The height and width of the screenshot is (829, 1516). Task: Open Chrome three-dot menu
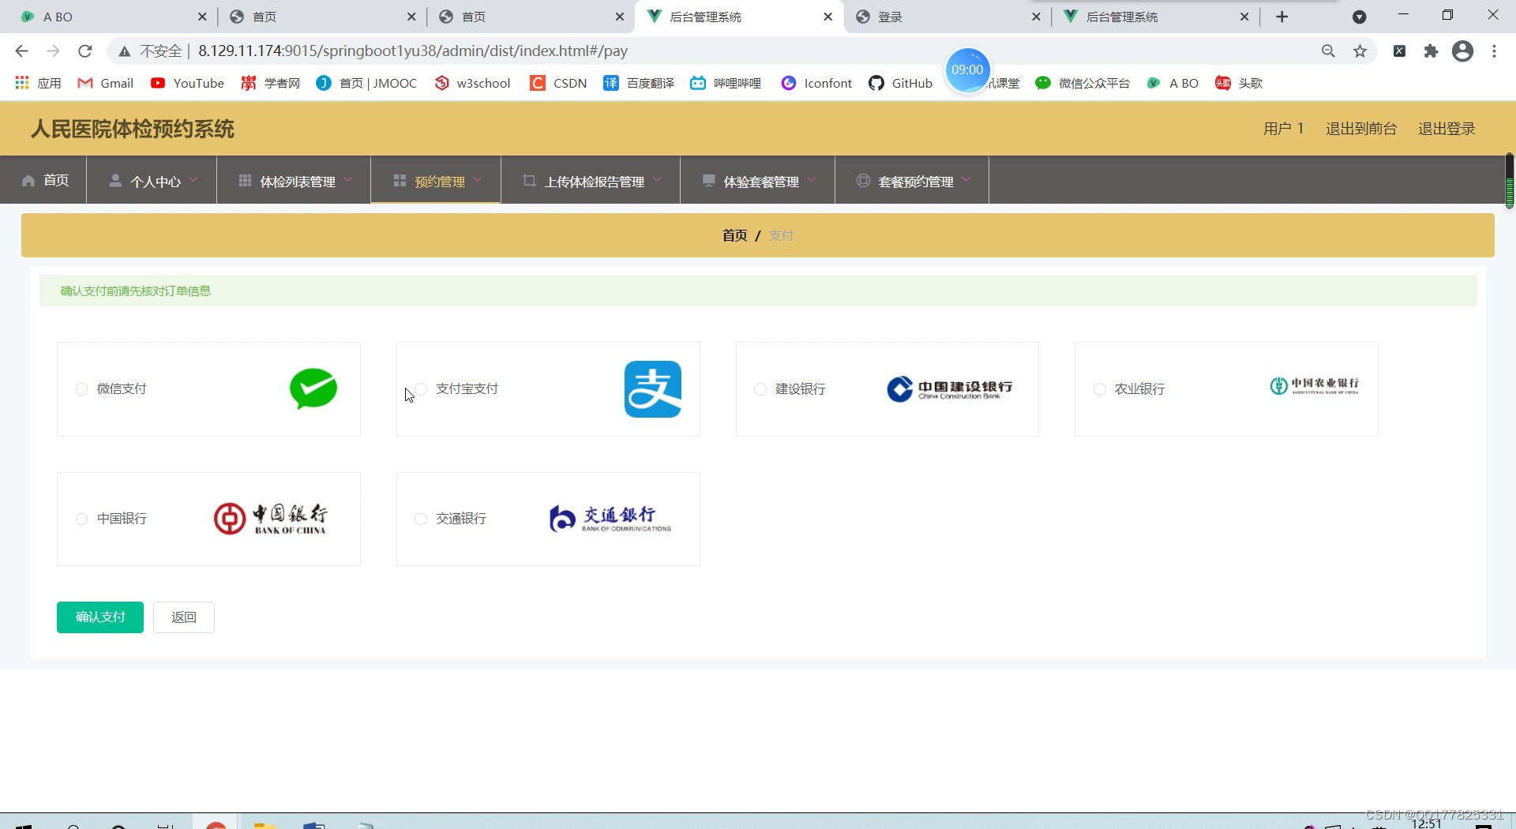tap(1494, 51)
